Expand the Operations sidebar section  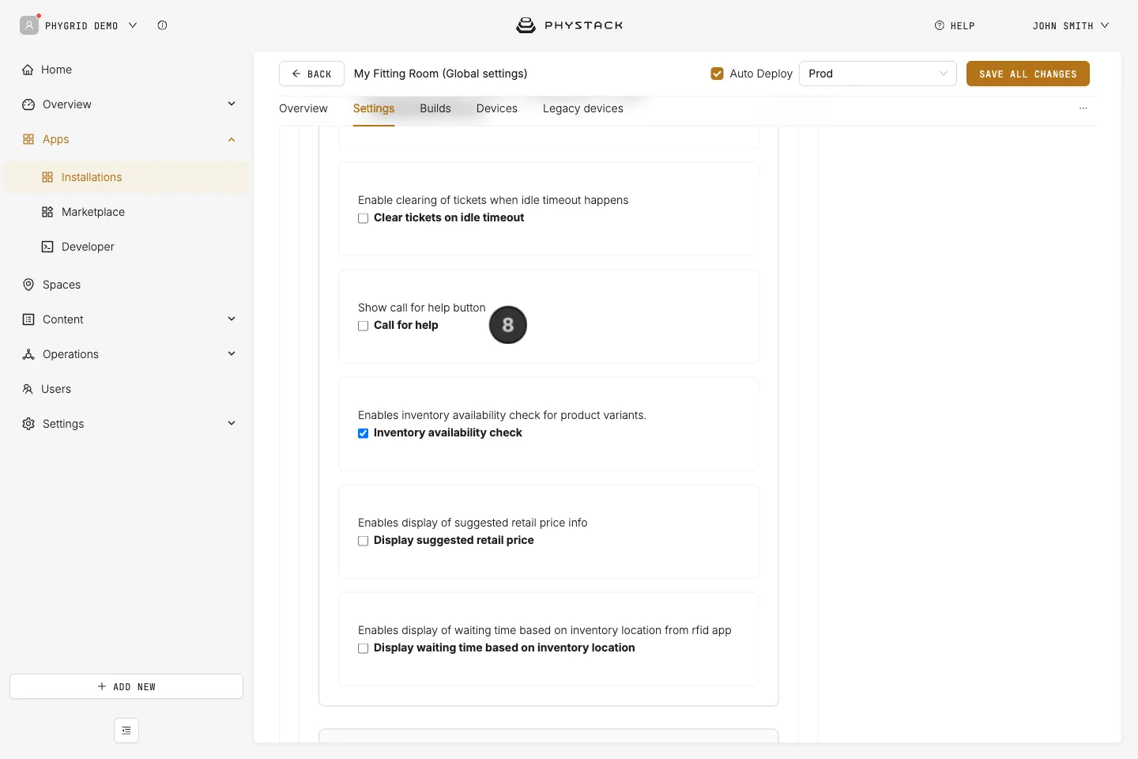point(232,353)
